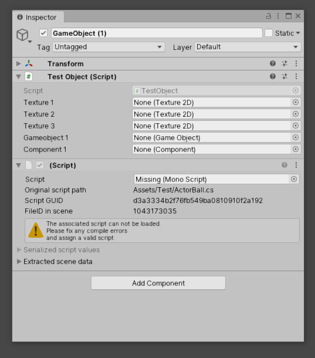The width and height of the screenshot is (315, 358).
Task: Expand the Transform component foldout
Action: 19,64
